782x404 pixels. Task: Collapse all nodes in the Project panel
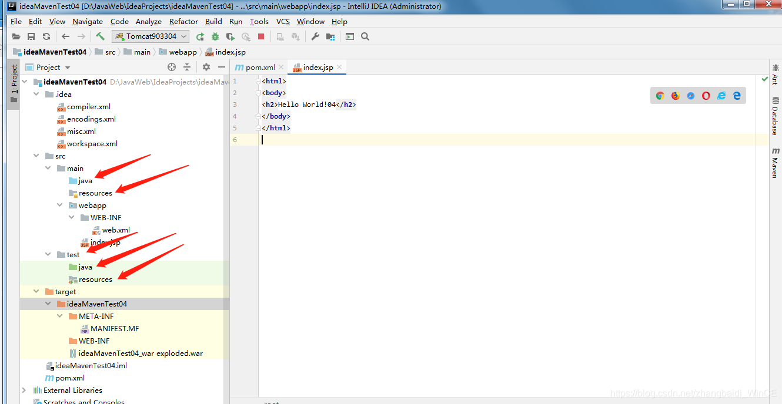pyautogui.click(x=186, y=67)
